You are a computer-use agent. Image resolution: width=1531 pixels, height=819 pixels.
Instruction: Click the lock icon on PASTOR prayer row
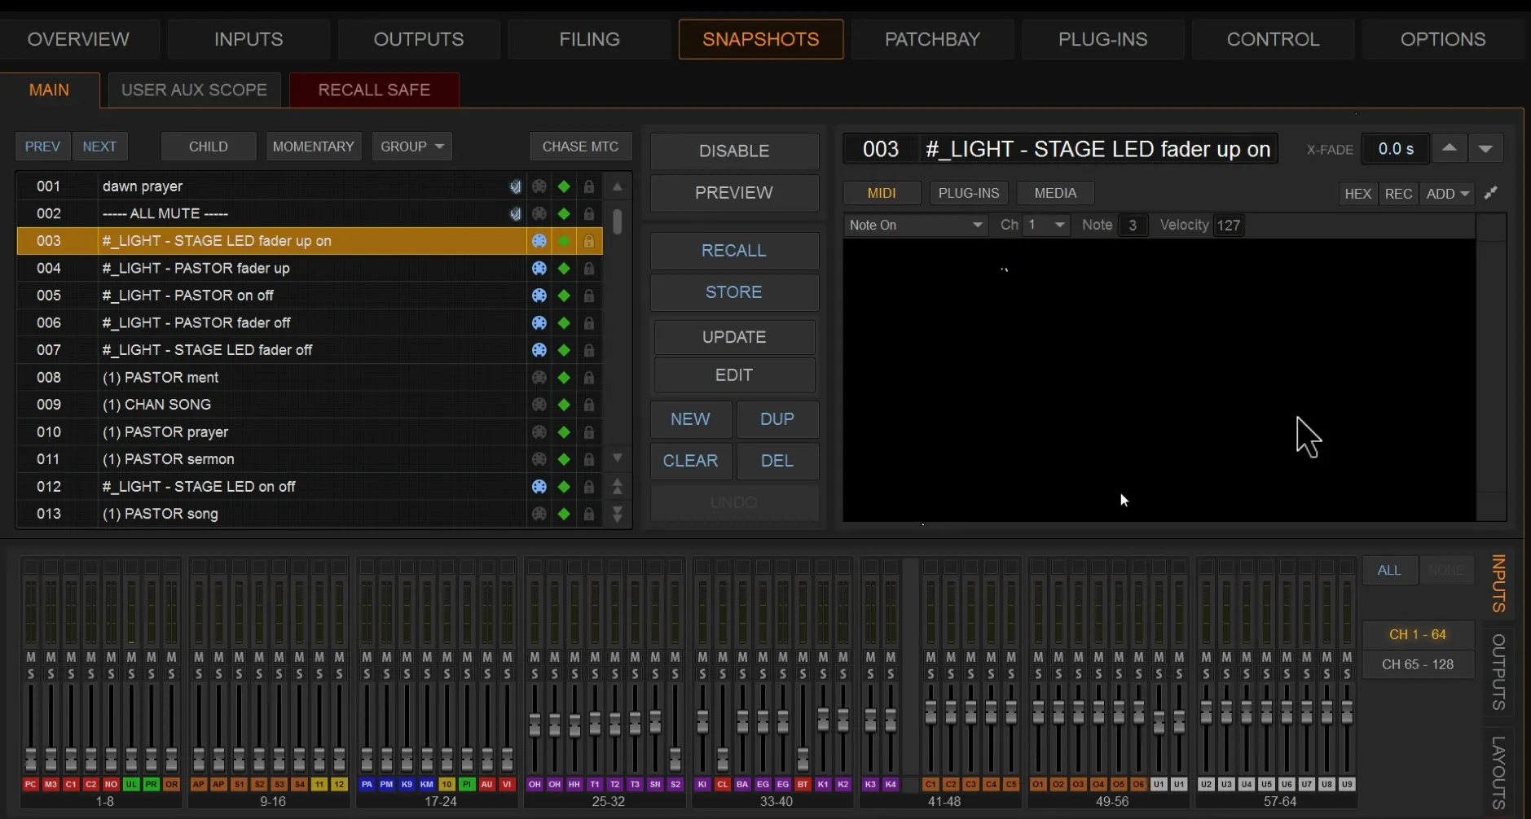pos(589,432)
